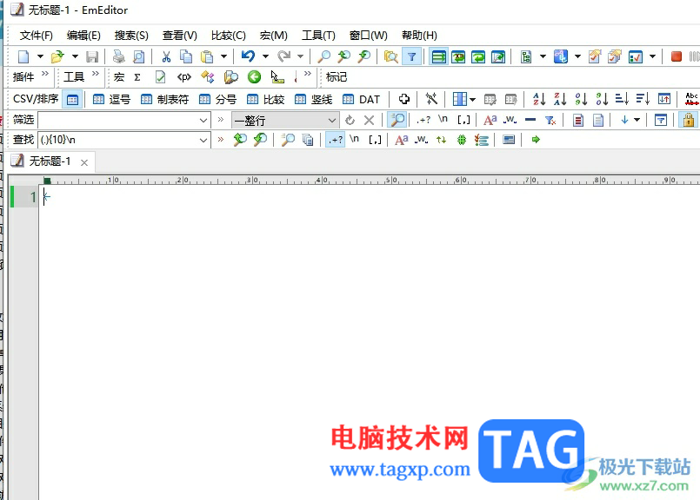
Task: Expand the 工具 toolbar overflow chevron
Action: click(96, 74)
